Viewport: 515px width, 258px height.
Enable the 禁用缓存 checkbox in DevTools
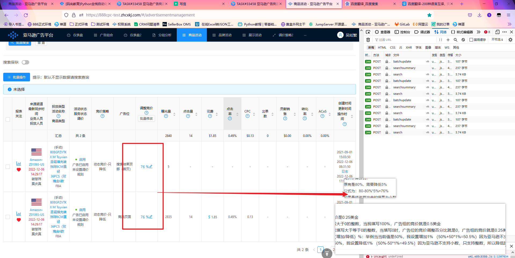point(471,40)
